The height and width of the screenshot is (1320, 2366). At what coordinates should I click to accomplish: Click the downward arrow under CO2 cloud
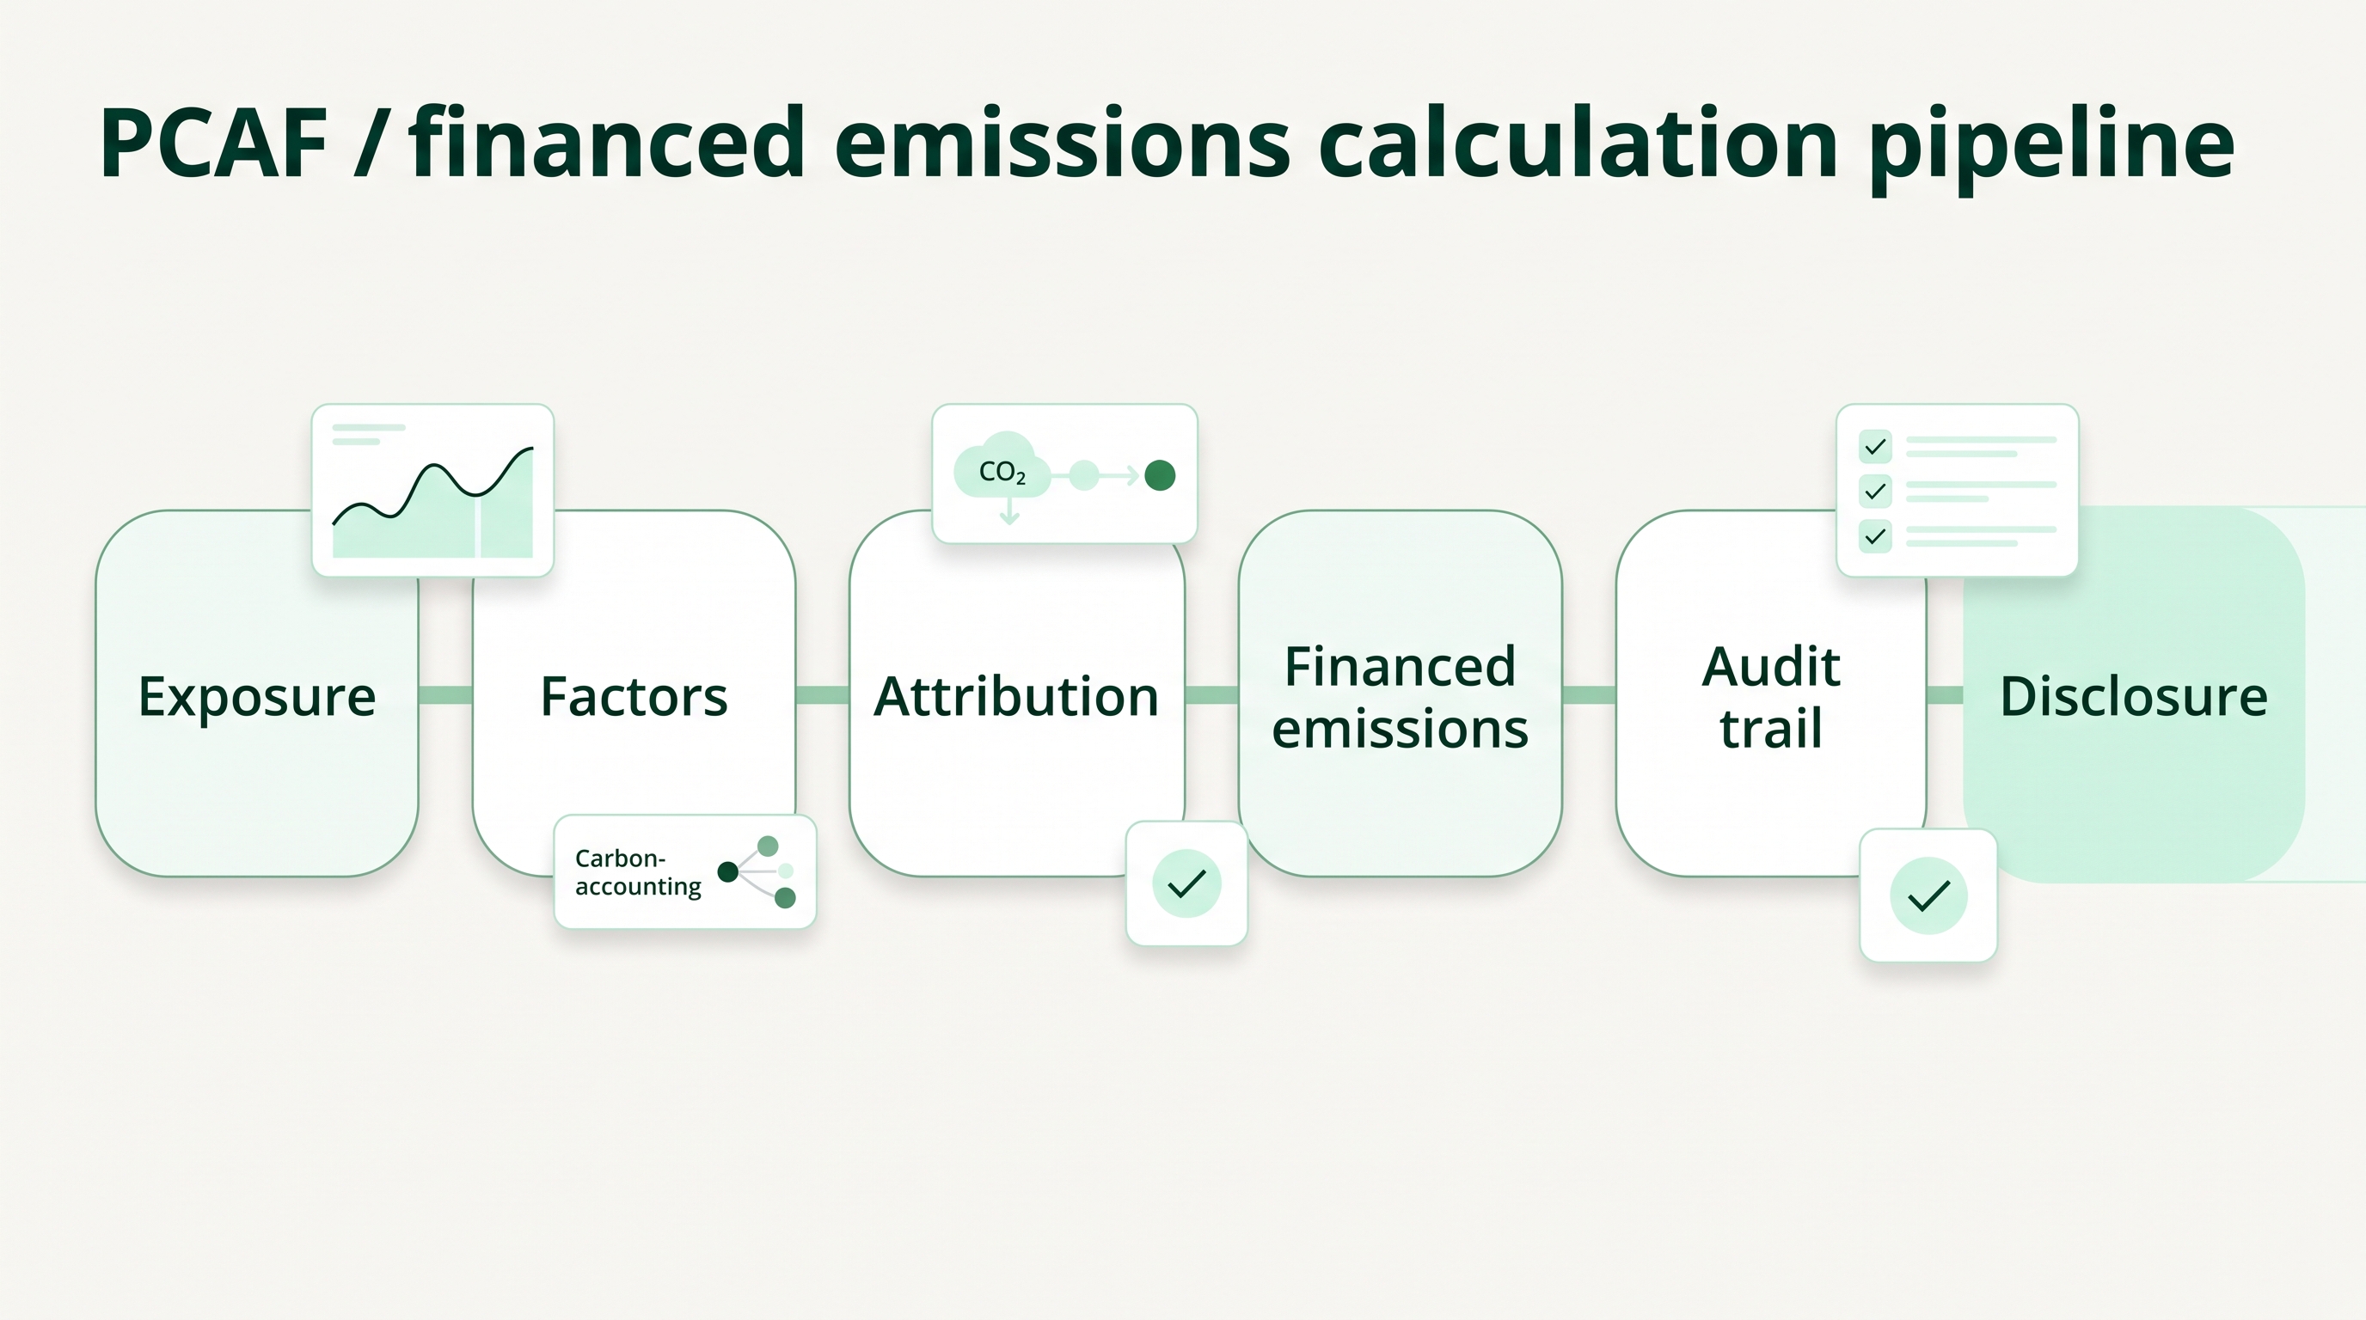click(x=1009, y=512)
